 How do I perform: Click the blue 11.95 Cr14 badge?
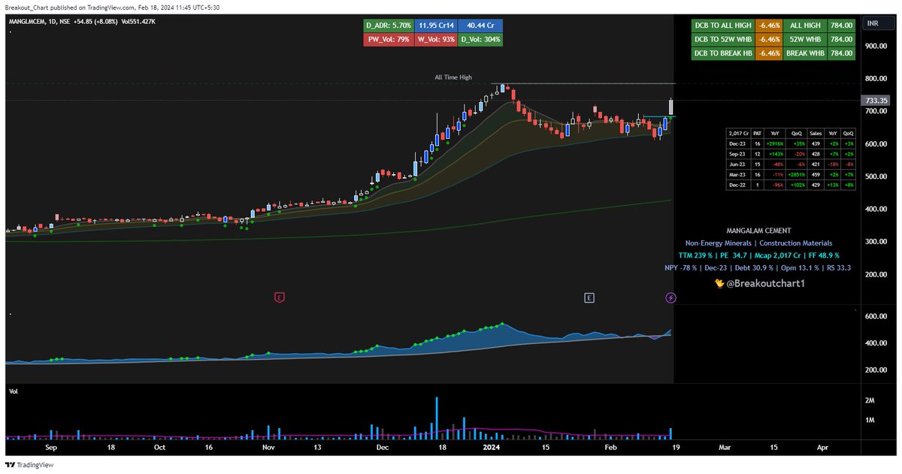pos(436,24)
